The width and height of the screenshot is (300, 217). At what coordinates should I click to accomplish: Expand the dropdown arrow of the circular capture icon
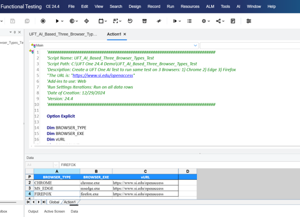(76, 21)
